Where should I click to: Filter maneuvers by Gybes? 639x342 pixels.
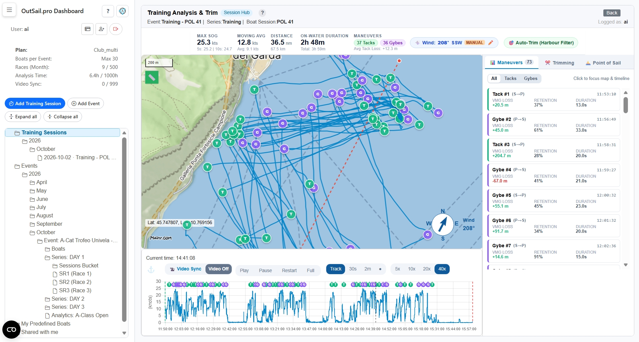(x=530, y=79)
